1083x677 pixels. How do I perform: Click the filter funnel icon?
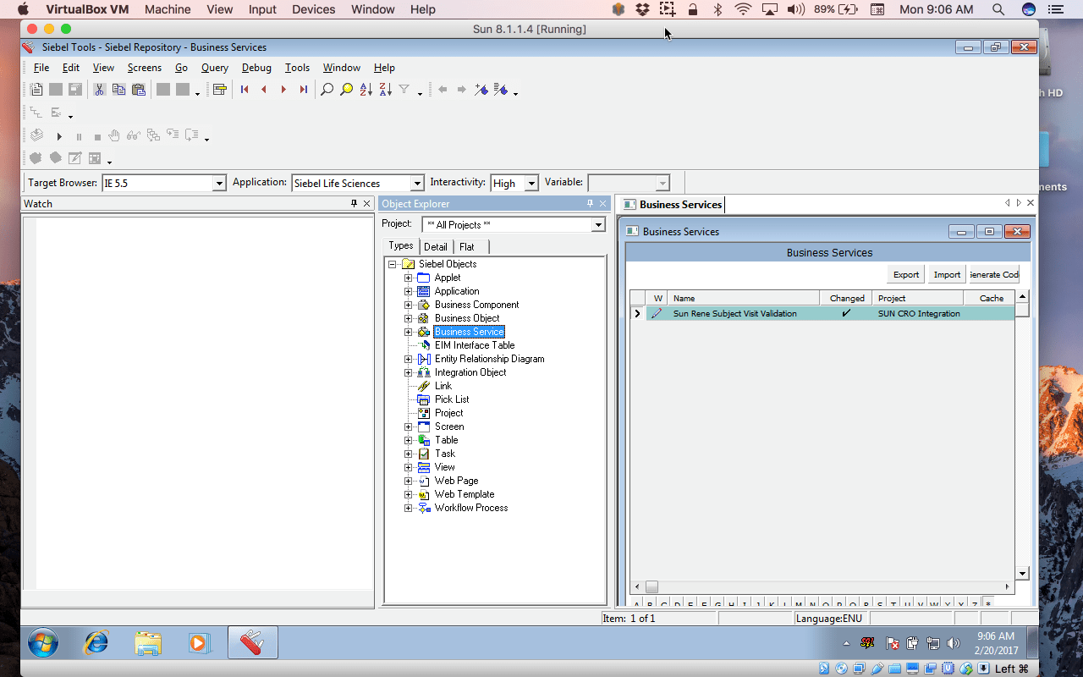404,90
